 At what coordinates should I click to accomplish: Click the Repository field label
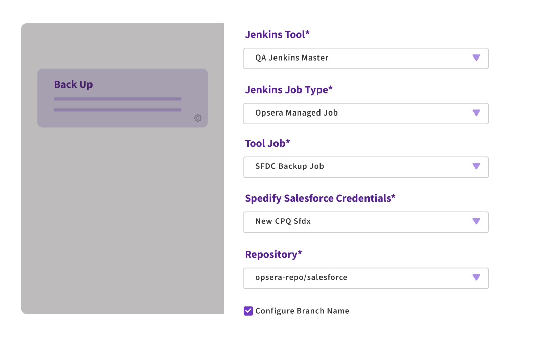pos(273,254)
